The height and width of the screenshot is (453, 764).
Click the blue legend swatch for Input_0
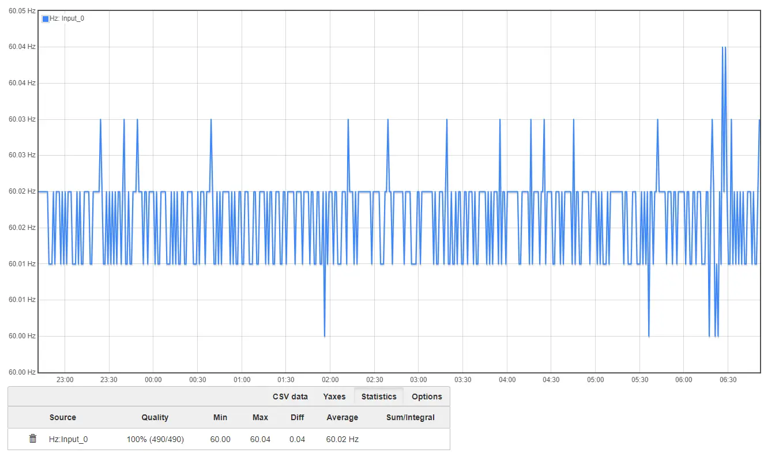(46, 18)
